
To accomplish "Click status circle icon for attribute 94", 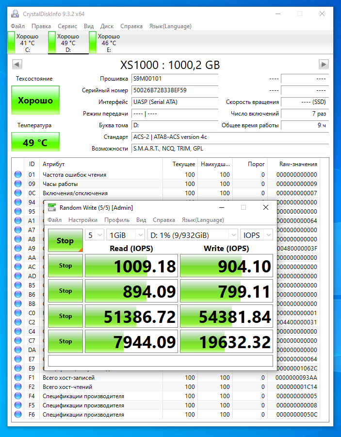I will coord(18,202).
